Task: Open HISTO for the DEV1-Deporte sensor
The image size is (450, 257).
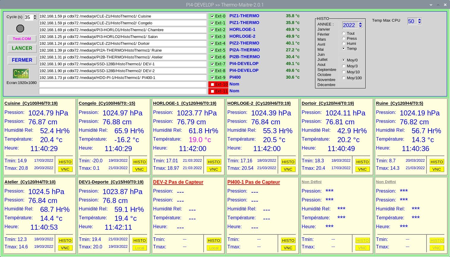Action: 139,240
